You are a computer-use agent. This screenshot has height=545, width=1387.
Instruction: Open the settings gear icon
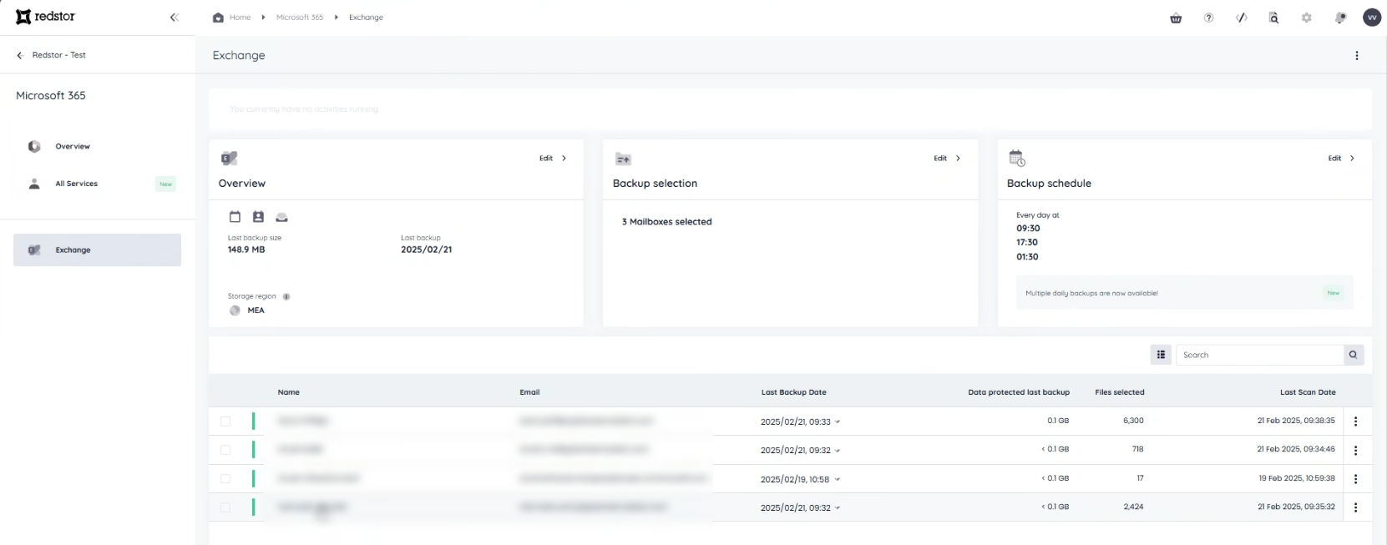pos(1307,18)
